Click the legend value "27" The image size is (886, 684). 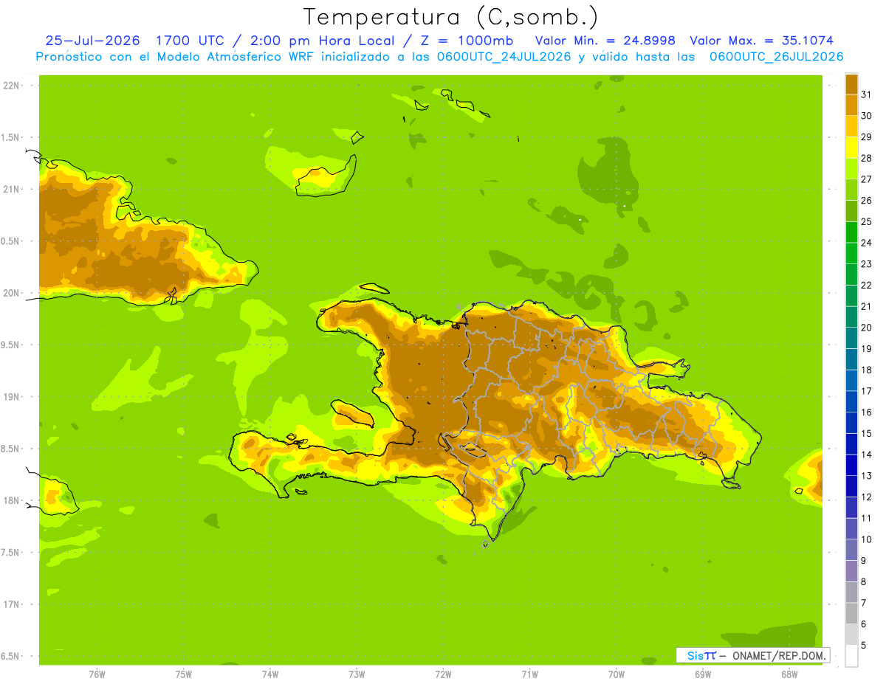pyautogui.click(x=866, y=179)
